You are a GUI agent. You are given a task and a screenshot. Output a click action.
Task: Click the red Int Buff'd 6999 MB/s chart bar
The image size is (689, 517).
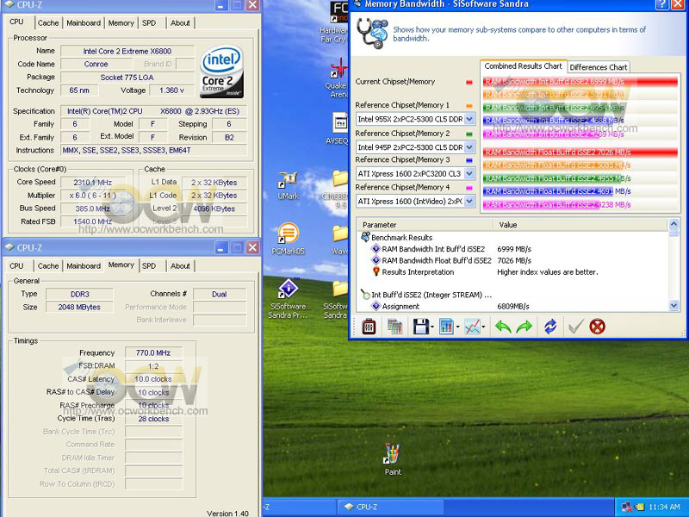(x=580, y=81)
